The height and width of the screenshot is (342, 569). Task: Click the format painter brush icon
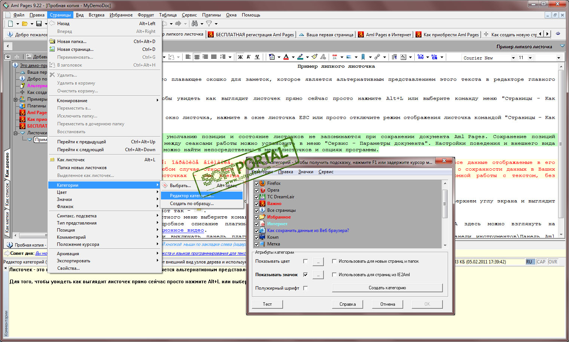coord(314,57)
